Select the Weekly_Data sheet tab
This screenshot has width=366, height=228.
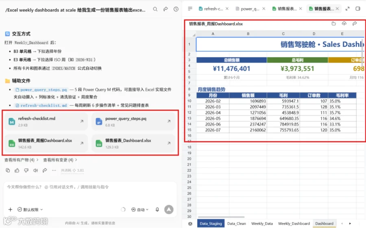(x=262, y=224)
